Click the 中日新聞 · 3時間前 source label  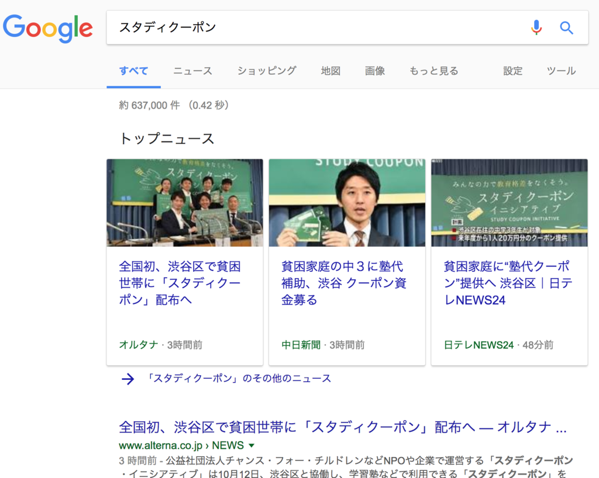pyautogui.click(x=323, y=345)
